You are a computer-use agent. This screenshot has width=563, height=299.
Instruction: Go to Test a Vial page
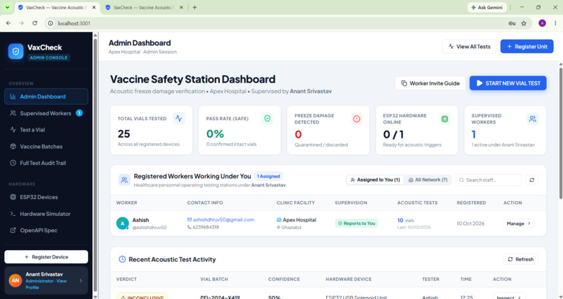(x=46, y=129)
